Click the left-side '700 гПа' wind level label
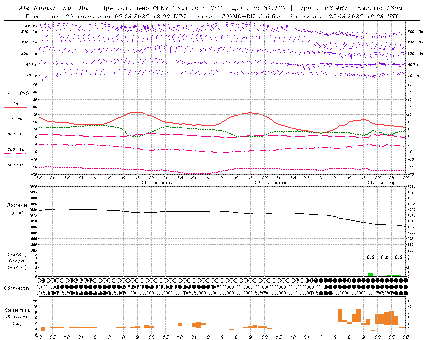Image resolution: width=425 pixels, height=340 pixels. (29, 42)
